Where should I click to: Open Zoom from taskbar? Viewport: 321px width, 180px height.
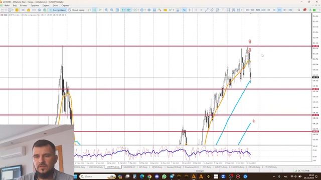point(223,176)
